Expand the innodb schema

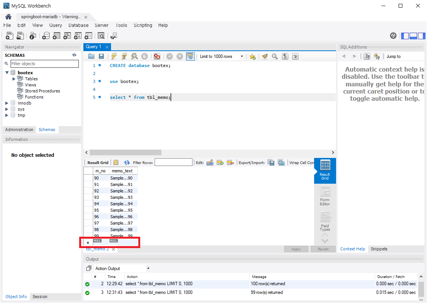(7, 103)
